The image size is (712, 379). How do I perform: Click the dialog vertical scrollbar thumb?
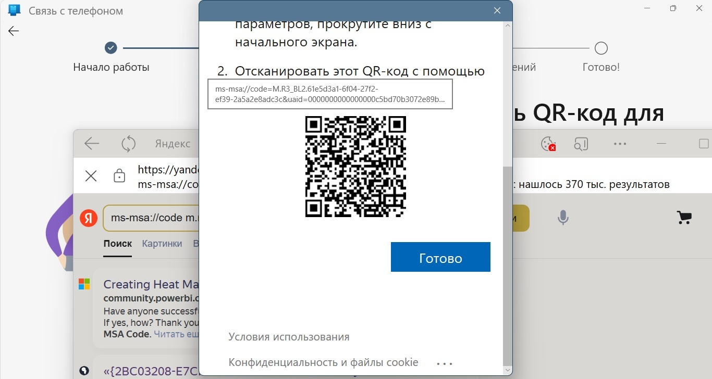point(508,266)
